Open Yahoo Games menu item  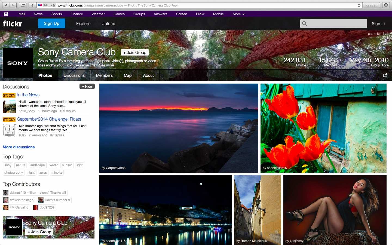119,14
